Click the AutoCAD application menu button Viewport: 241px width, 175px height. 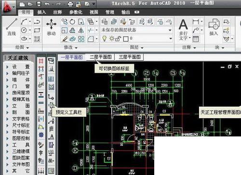tap(8, 8)
